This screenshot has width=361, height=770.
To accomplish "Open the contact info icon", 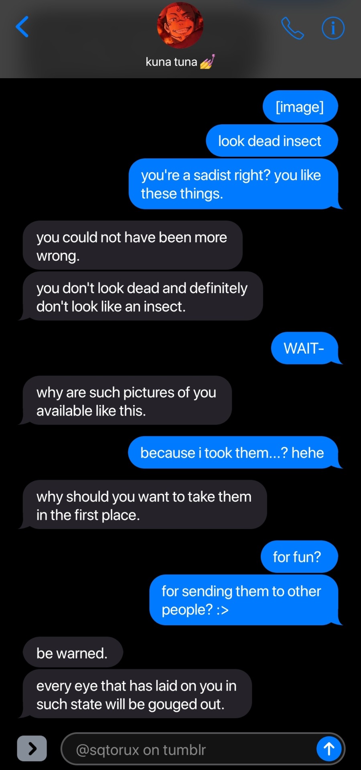I will coord(333,28).
